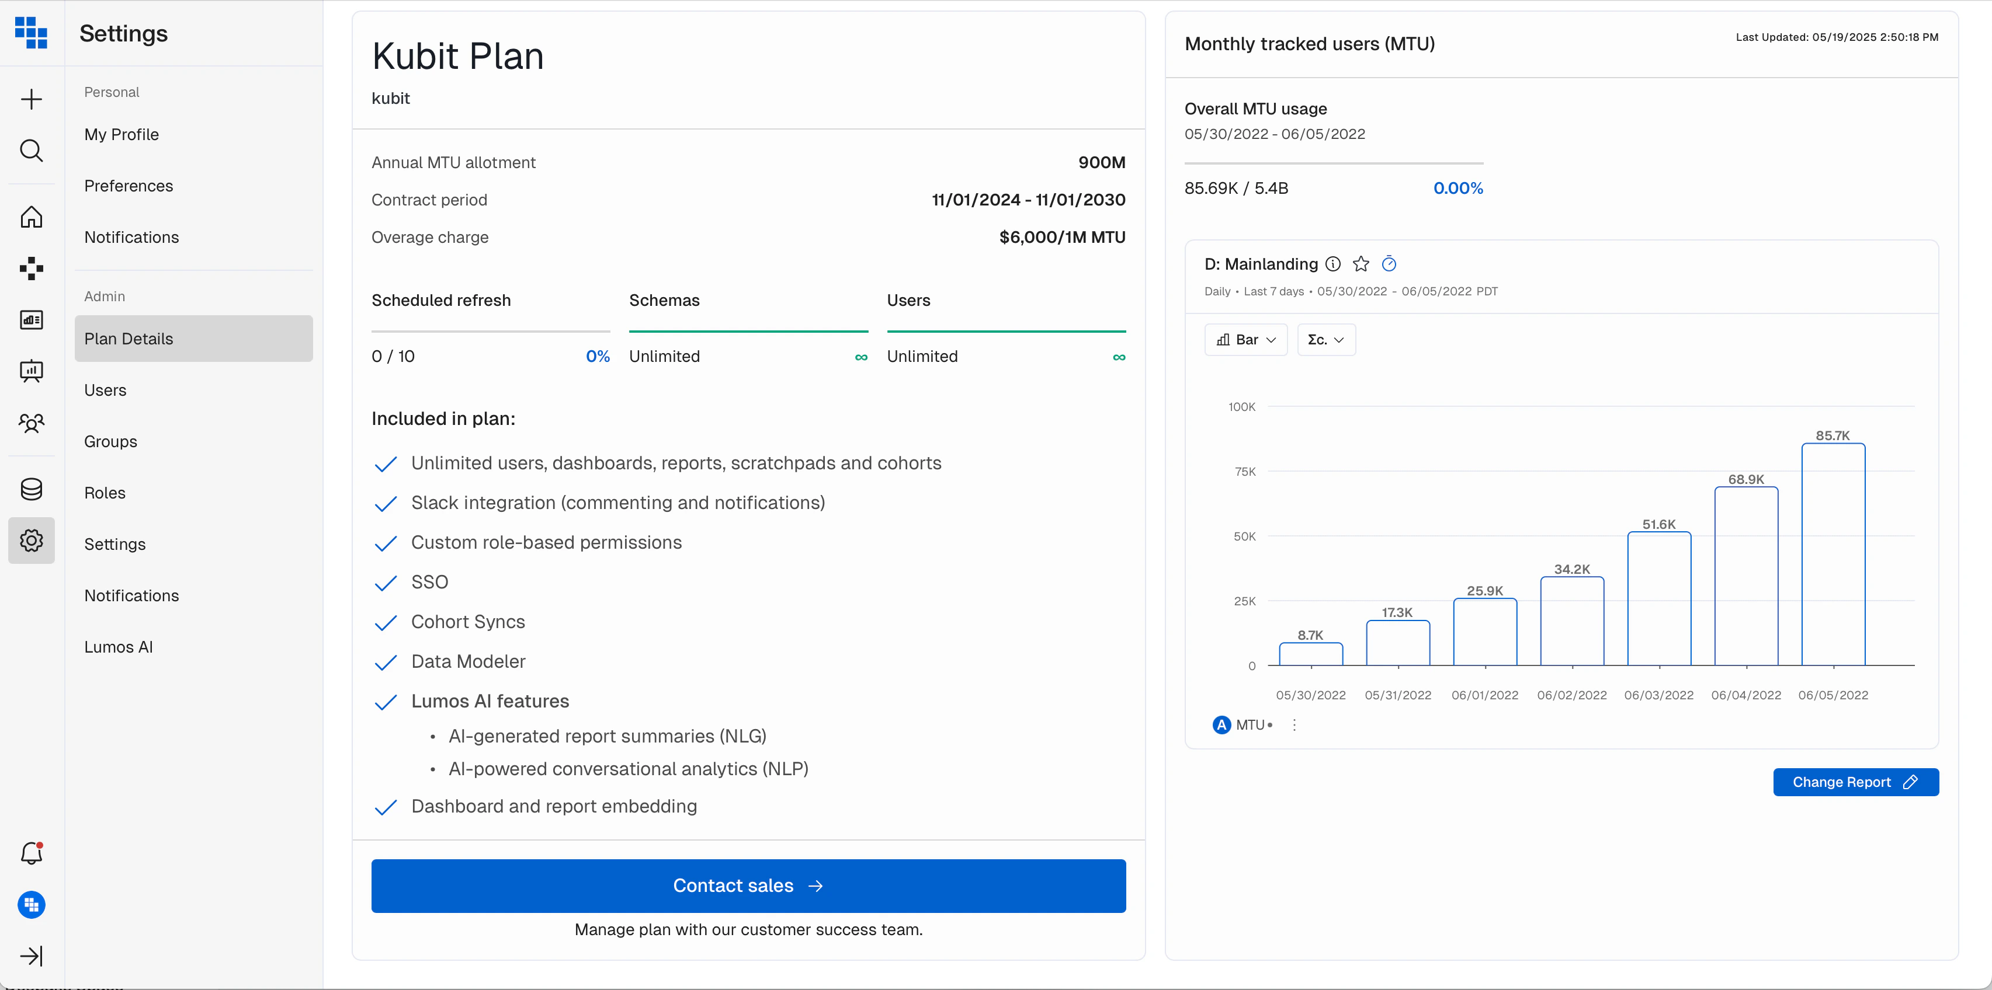Open Lumos AI settings section

(119, 647)
